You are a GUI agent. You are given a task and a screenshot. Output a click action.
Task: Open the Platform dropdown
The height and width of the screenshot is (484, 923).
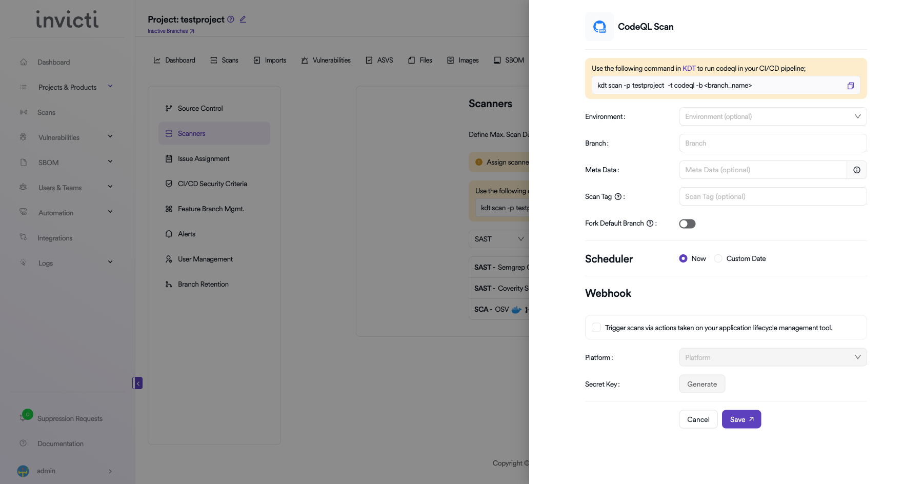pos(772,357)
